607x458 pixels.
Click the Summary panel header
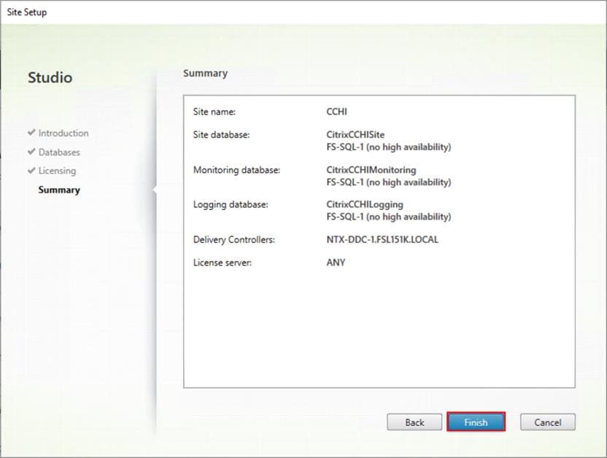(205, 73)
